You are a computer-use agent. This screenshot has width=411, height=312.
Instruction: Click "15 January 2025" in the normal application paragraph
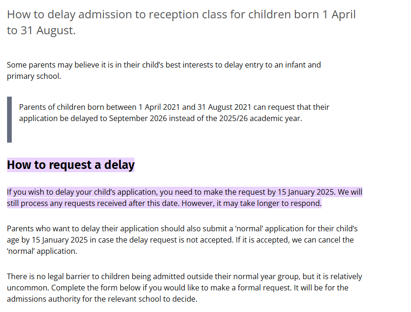tap(60, 240)
